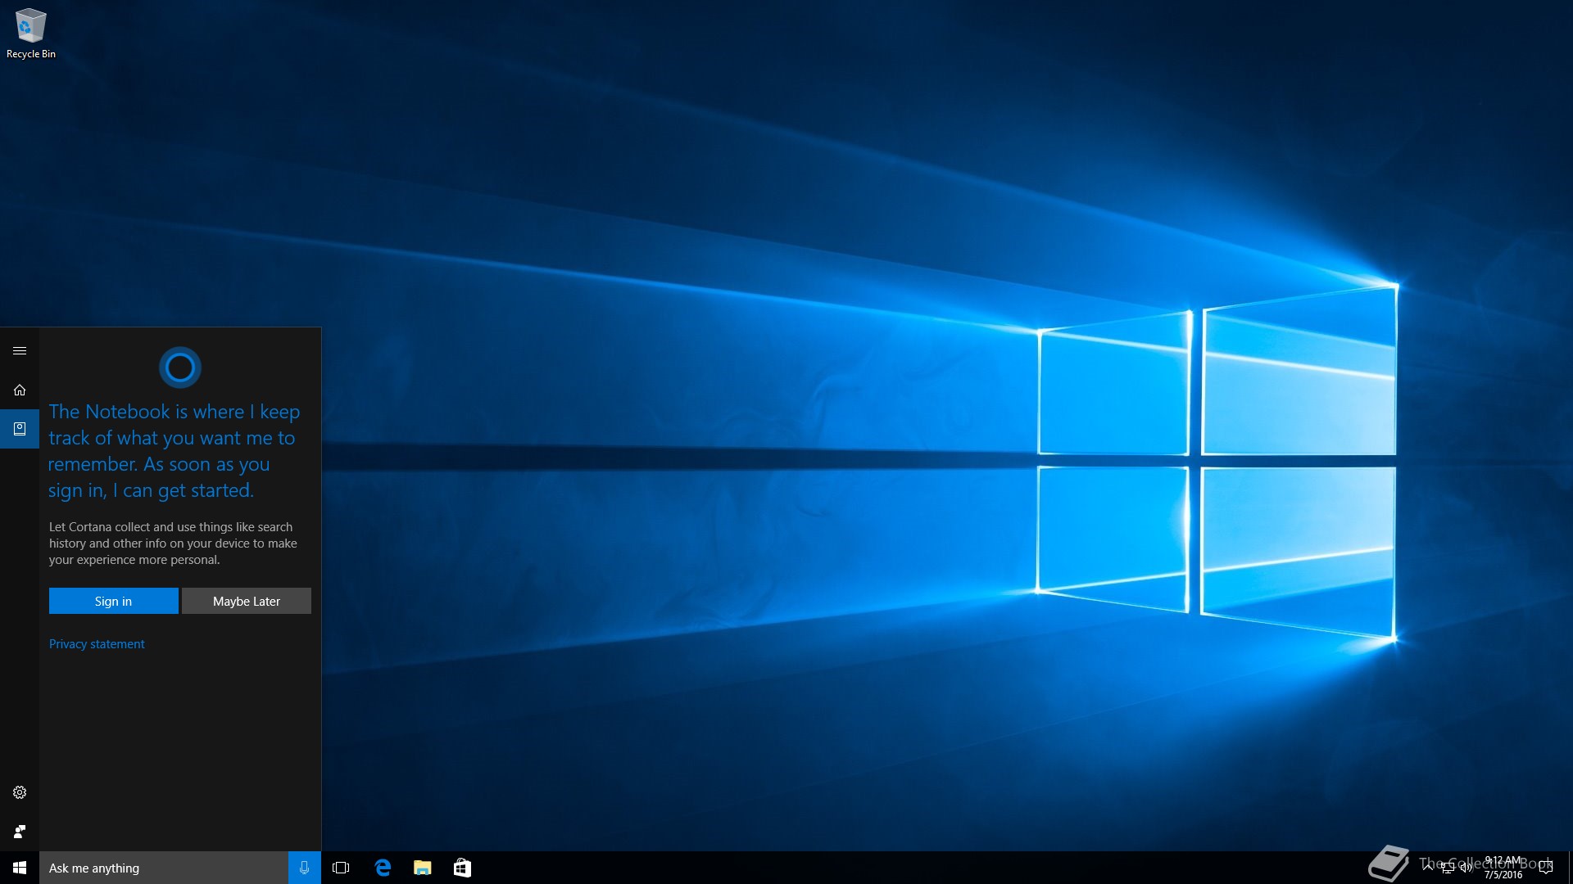Open Task View

341,868
